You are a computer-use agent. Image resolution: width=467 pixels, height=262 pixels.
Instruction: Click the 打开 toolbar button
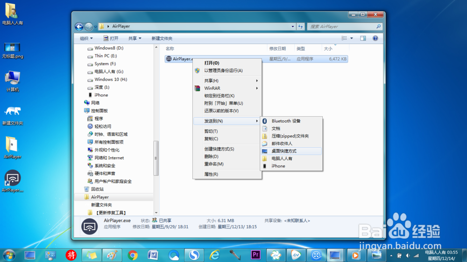(x=111, y=38)
